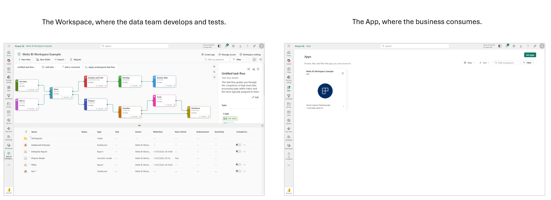This screenshot has width=551, height=200.
Task: Open Learn in App window sidebar
Action: 289,113
